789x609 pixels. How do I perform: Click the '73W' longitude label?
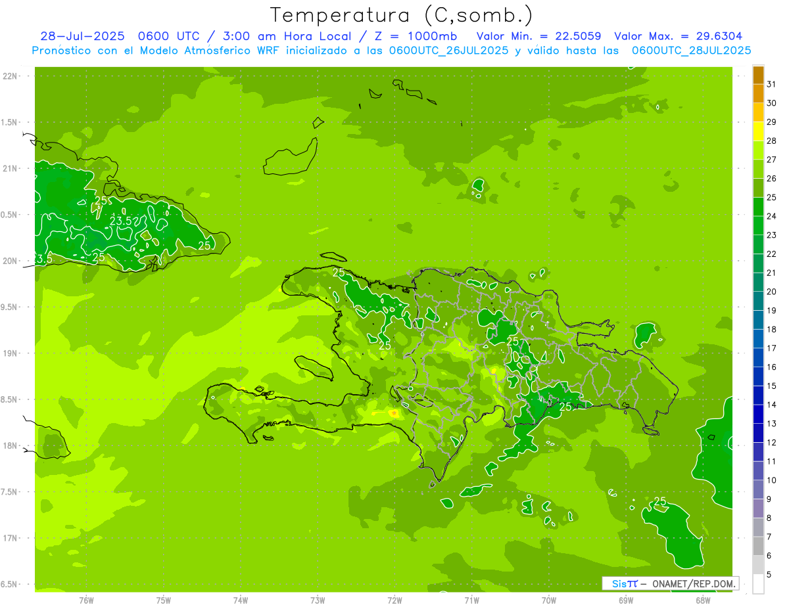click(318, 600)
